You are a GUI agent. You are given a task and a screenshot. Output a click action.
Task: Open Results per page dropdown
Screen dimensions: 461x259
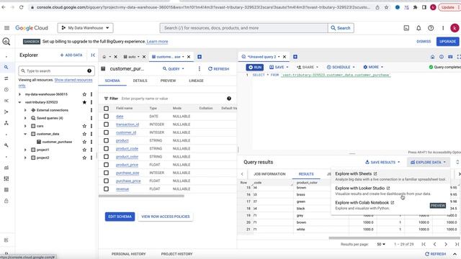click(381, 245)
